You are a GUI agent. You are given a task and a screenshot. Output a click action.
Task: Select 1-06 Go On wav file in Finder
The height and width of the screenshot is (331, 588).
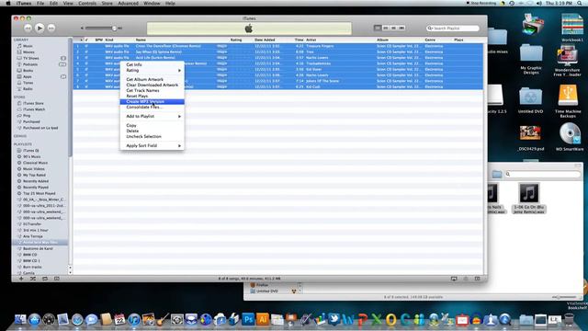coord(529,199)
